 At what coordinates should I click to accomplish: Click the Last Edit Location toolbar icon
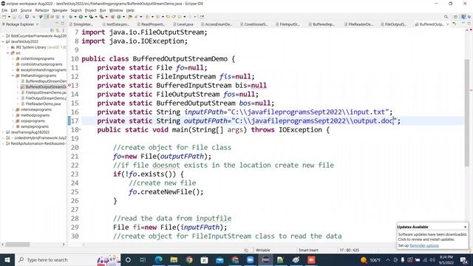[168, 17]
